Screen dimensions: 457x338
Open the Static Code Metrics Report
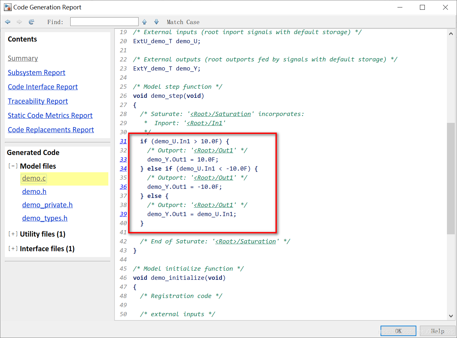click(x=50, y=115)
